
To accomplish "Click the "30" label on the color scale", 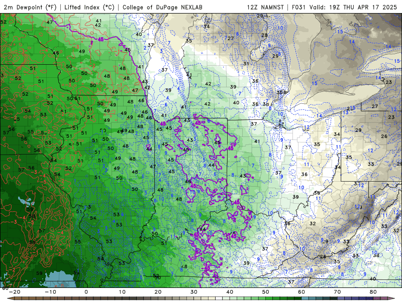I will pos(194,292).
